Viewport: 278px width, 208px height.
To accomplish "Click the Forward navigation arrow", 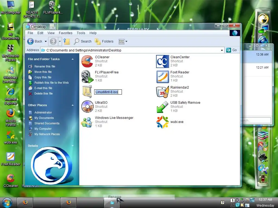I will click(x=53, y=41).
